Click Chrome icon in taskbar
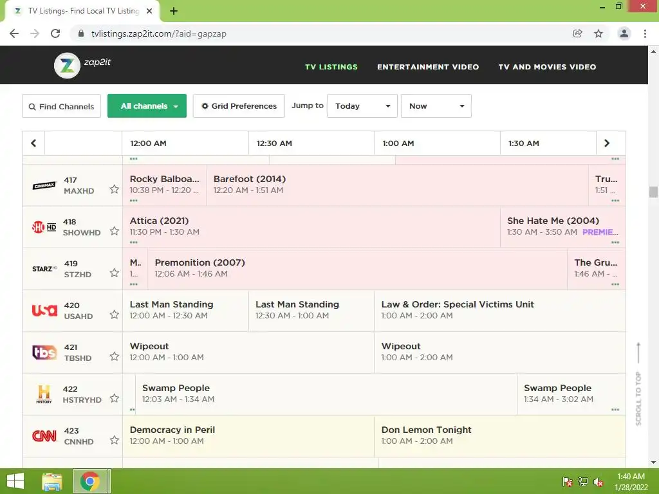 point(90,481)
